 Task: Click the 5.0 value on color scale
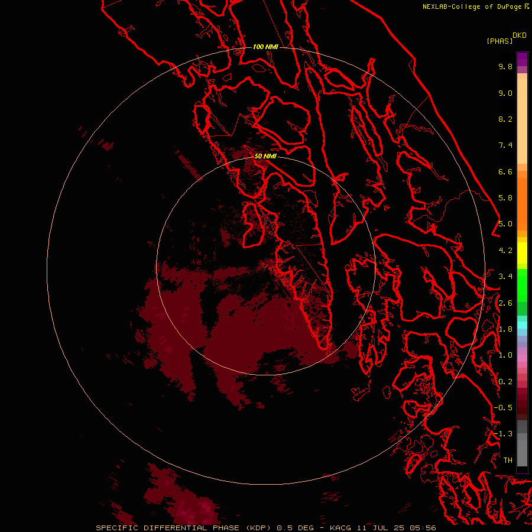click(x=505, y=224)
